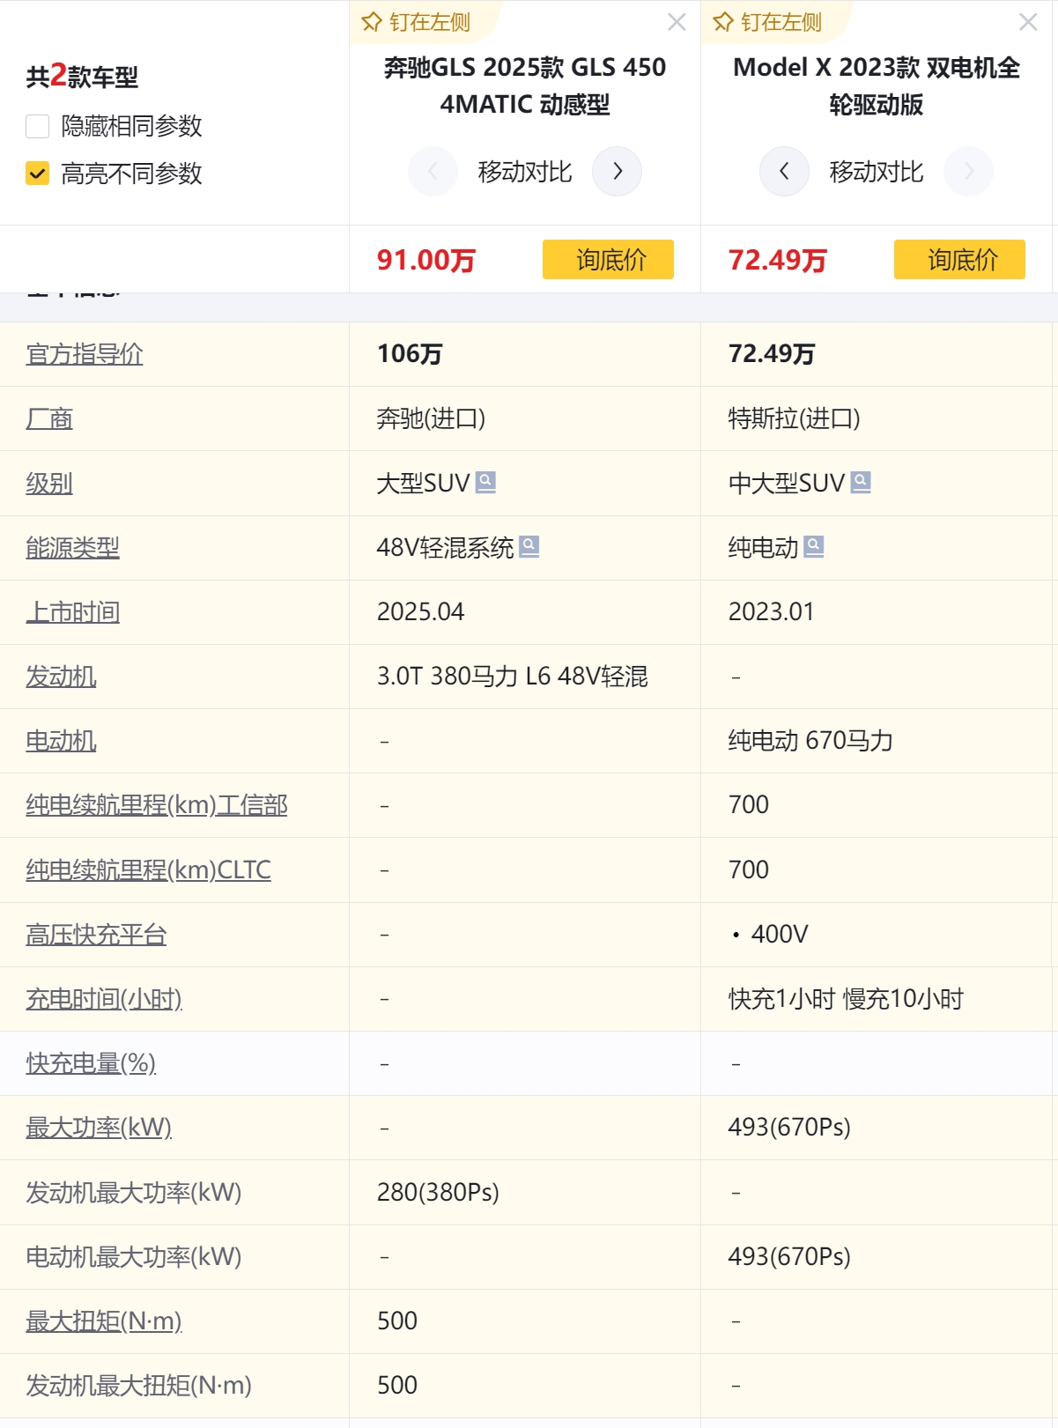The height and width of the screenshot is (1428, 1058).
Task: Move the Model X column left with arrow
Action: [784, 171]
